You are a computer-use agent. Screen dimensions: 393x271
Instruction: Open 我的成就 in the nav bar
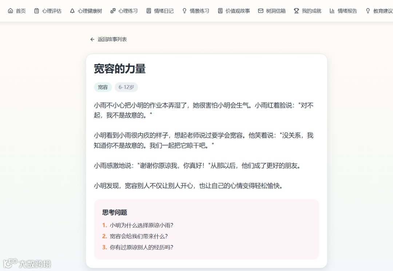pyautogui.click(x=307, y=11)
